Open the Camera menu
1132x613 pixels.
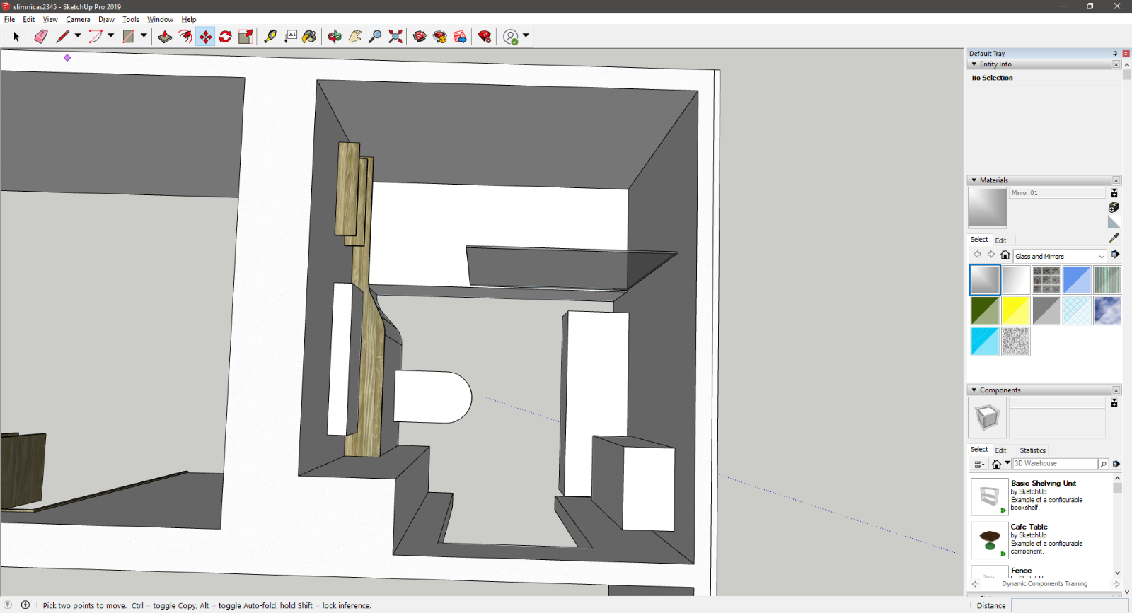(x=78, y=20)
